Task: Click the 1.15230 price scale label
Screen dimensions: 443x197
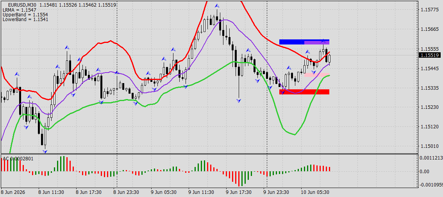Action: pyautogui.click(x=429, y=107)
